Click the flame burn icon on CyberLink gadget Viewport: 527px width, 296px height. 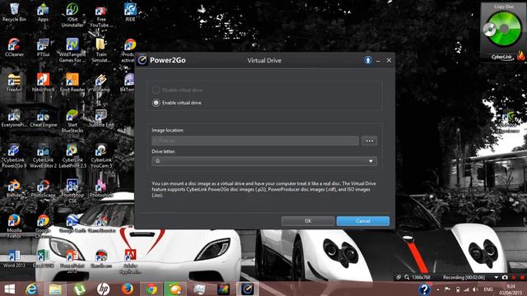[520, 56]
